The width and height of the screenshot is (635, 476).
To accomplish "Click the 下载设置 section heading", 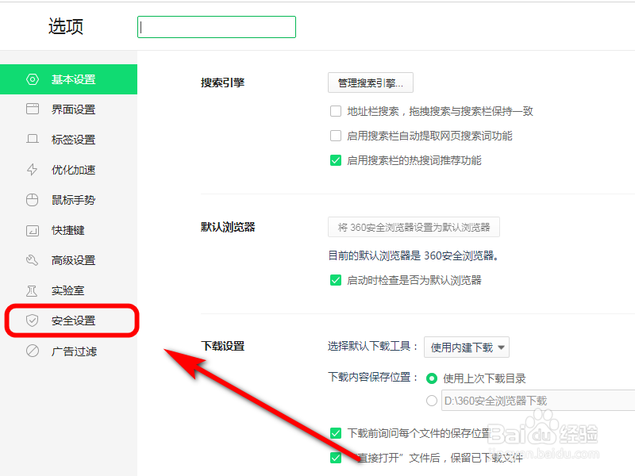I will click(x=223, y=347).
